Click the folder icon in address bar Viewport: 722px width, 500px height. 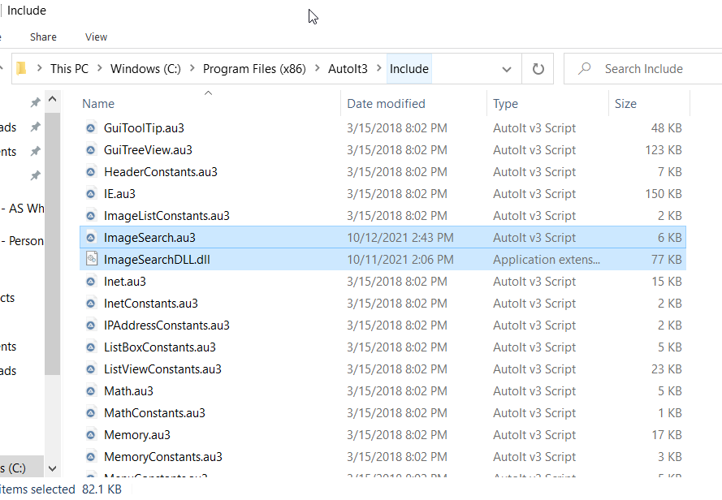point(21,69)
